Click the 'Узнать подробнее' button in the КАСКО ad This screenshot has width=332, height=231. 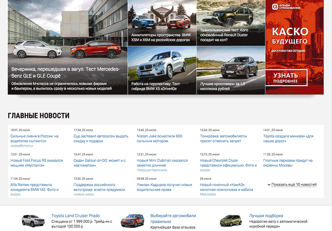tap(286, 78)
